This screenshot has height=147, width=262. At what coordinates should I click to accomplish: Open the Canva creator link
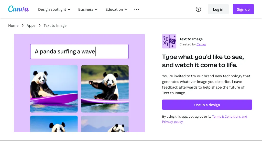201,44
